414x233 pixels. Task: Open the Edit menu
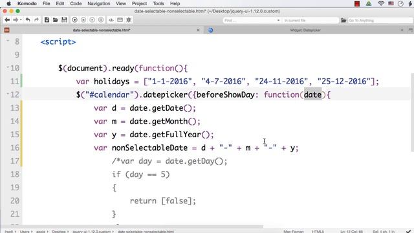coord(60,3)
